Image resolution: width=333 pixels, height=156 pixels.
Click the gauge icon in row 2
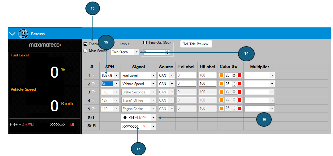[x=93, y=84]
